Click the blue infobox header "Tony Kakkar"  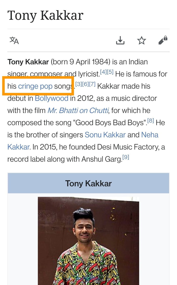pyautogui.click(x=88, y=183)
